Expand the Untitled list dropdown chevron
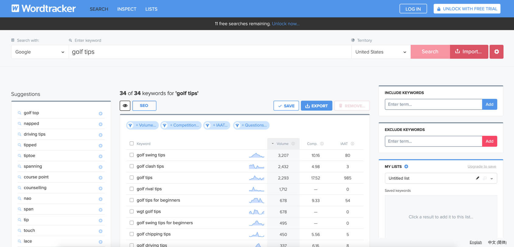Image resolution: width=514 pixels, height=247 pixels. coord(491,178)
